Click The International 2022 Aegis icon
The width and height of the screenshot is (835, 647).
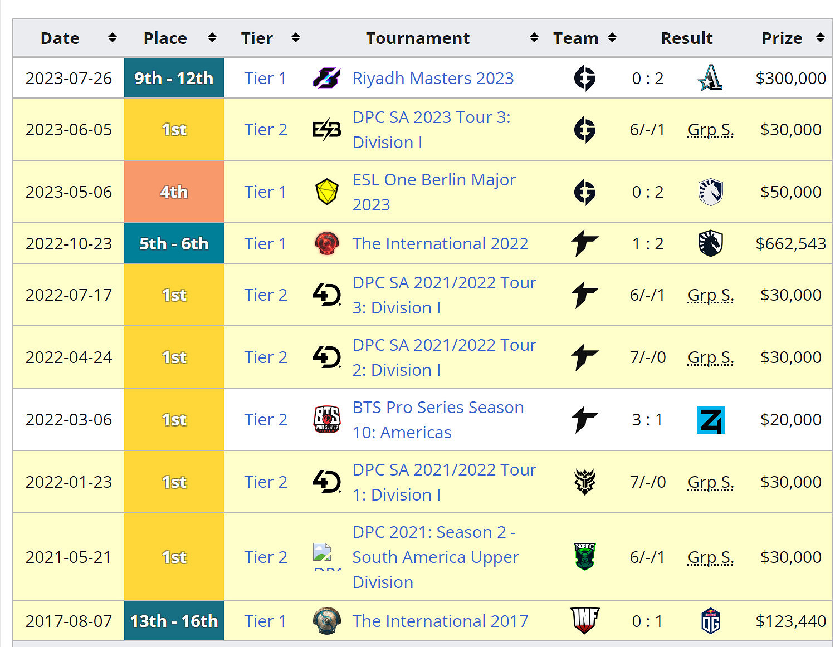[327, 243]
